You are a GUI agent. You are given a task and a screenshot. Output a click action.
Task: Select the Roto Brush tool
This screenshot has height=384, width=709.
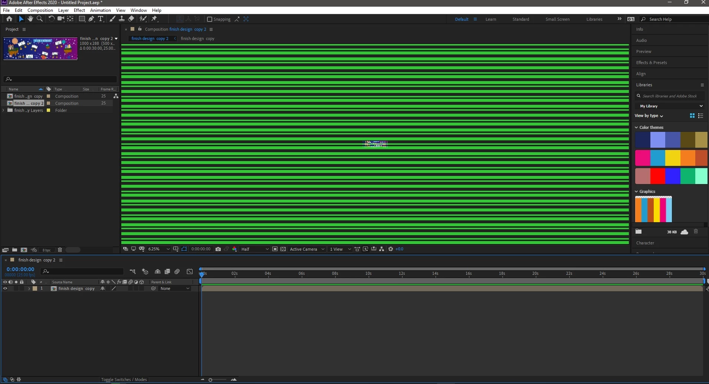[x=143, y=19]
